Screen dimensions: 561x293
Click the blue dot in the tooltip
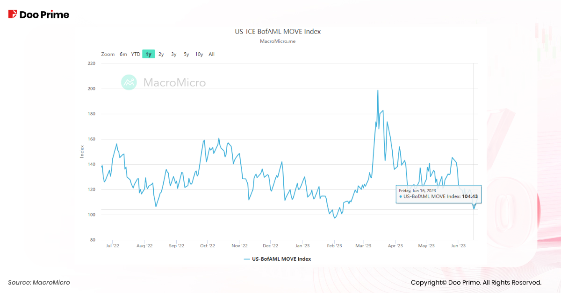(401, 197)
